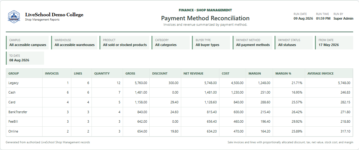The width and height of the screenshot is (359, 150).
Task: Click Cash margin percent 16.95%
Action: 297,92
